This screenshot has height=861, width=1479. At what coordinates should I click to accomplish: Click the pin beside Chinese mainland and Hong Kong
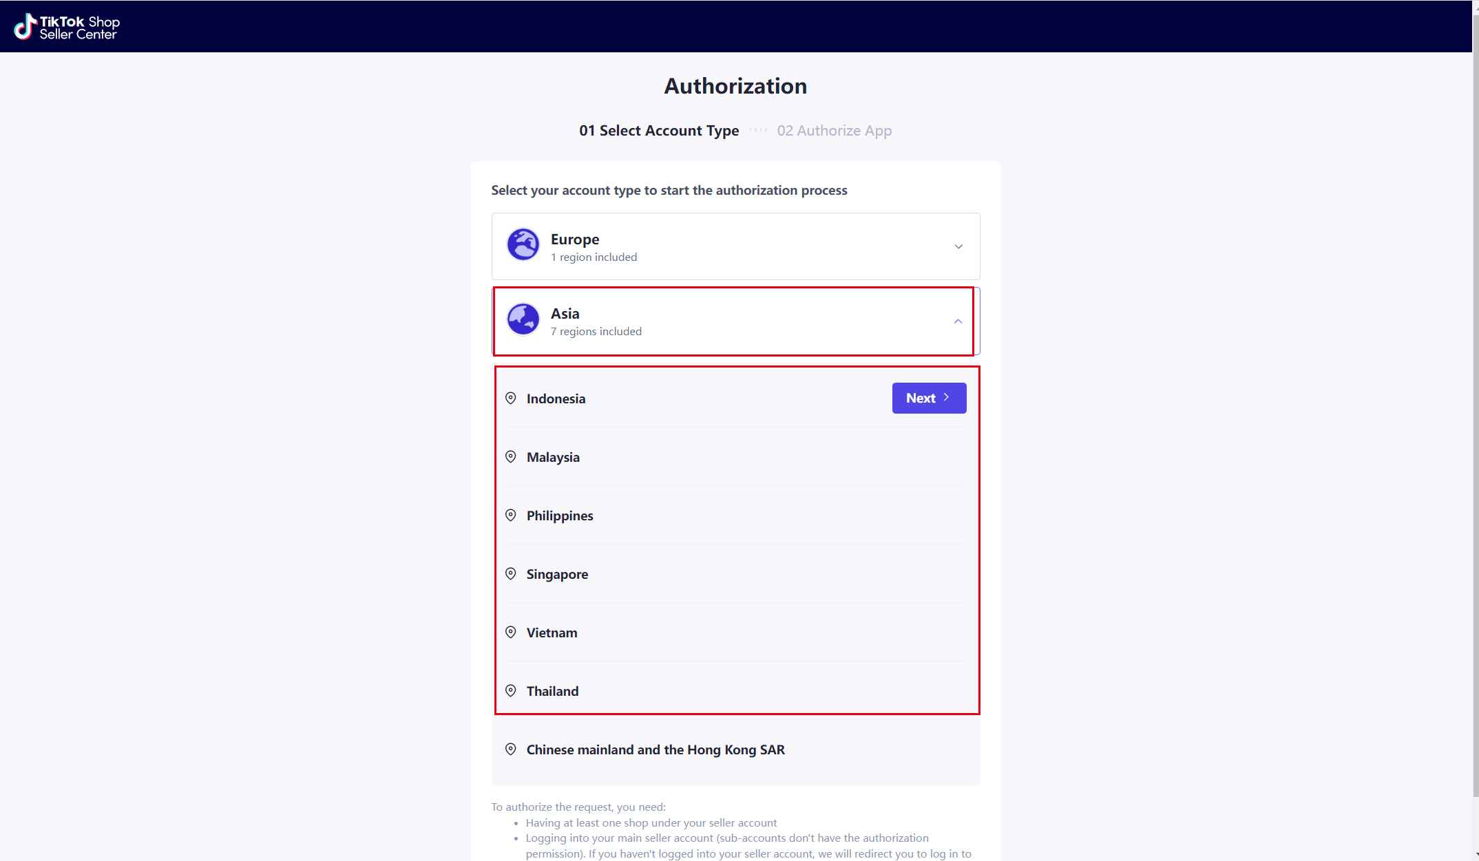pos(511,750)
